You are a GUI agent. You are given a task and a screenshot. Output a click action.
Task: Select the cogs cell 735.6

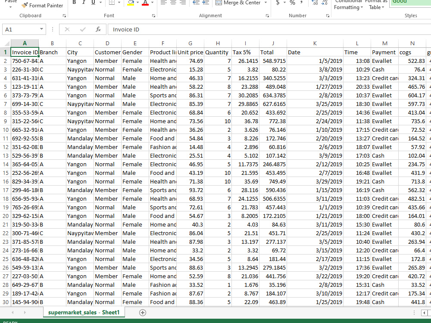pos(412,121)
